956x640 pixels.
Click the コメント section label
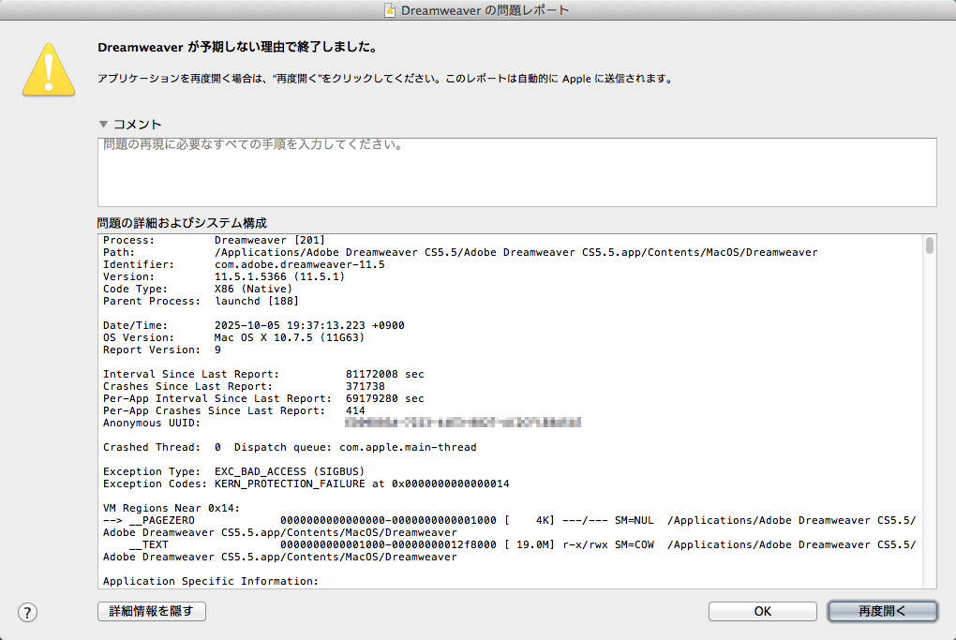(138, 124)
